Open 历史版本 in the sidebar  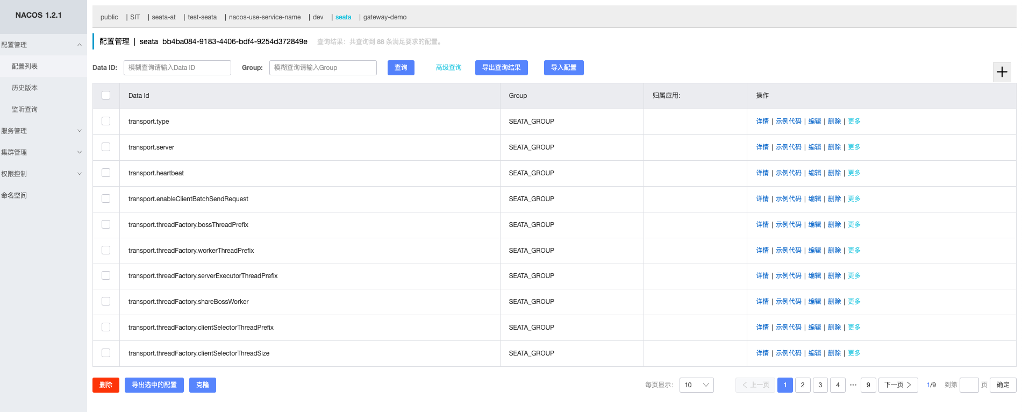pos(25,88)
